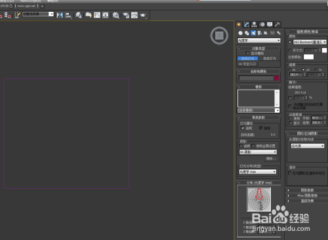Toggle the 使用全局设置 checkbox
328x240 pixels.
253,146
